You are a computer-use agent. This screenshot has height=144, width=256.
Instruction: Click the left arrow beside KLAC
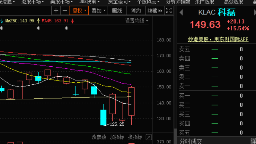pyautogui.click(x=181, y=13)
